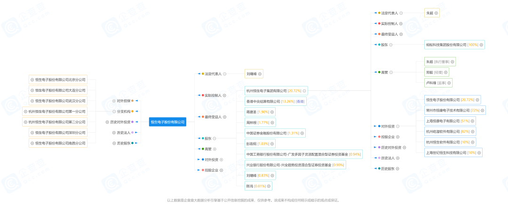Expand plus icon on 恒生电子股份有限公司南昌分公司
Image resolution: width=508 pixels, height=207 pixels.
coord(32,143)
